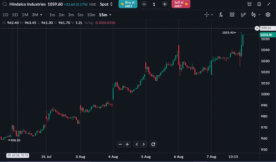This screenshot has width=276, height=162.
Task: Open the symbol search magnifier
Action: coord(5,4)
